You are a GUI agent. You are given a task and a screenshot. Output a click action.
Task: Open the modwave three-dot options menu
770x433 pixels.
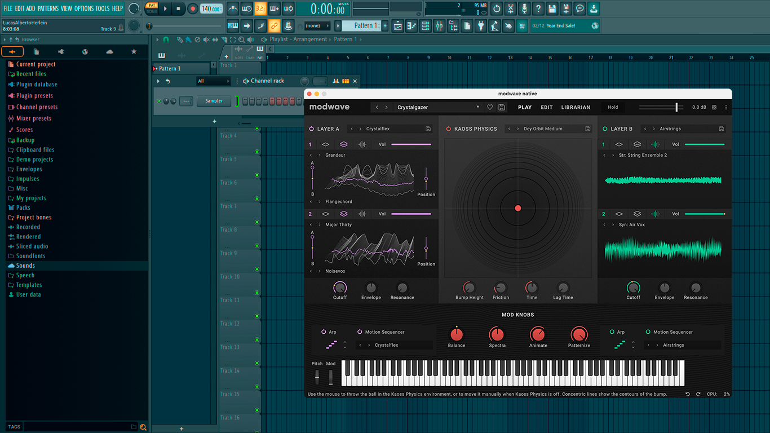click(x=726, y=107)
